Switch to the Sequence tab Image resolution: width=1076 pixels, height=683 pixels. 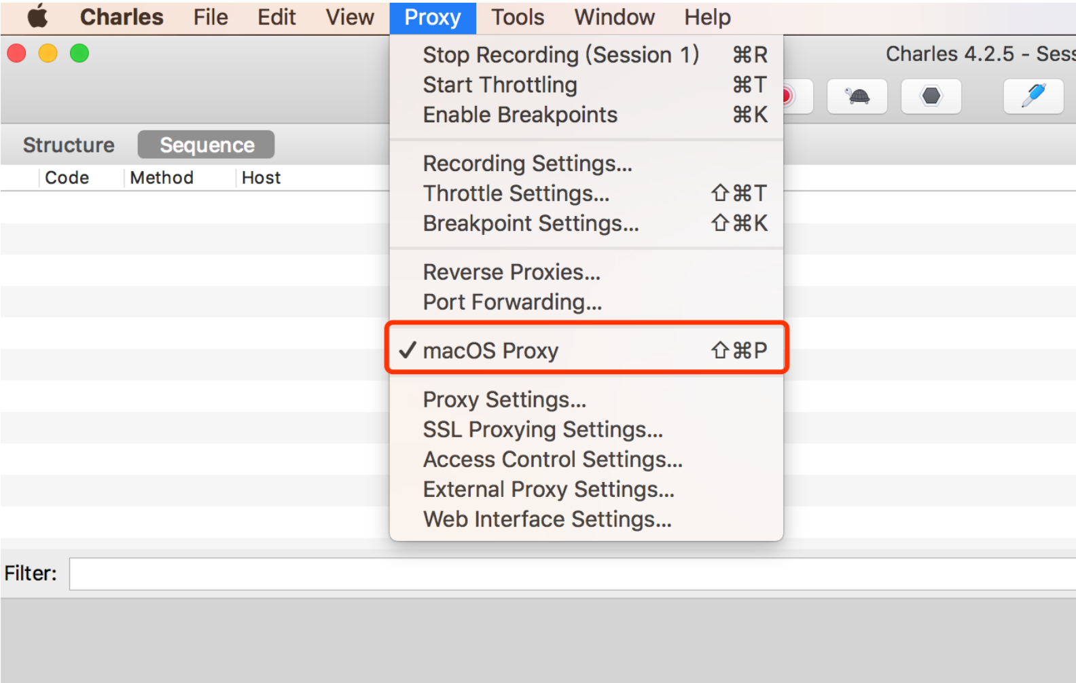tap(207, 145)
